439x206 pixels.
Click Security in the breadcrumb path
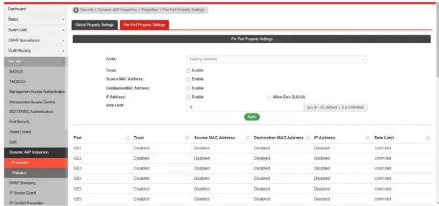[86, 10]
